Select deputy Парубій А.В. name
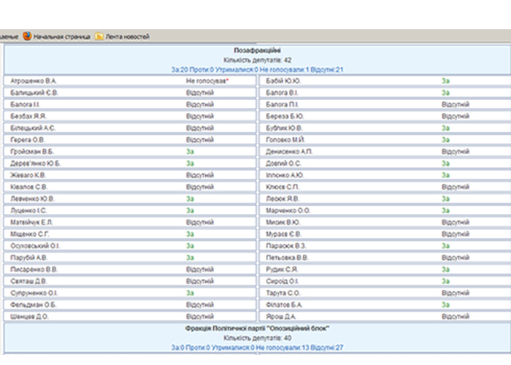511x365 pixels. 30,258
